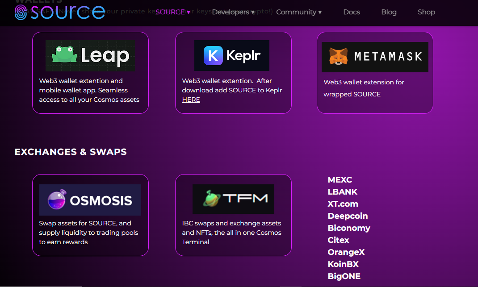Click the 'EXCHANGES & SWAPS' heading
478x287 pixels.
(x=71, y=152)
